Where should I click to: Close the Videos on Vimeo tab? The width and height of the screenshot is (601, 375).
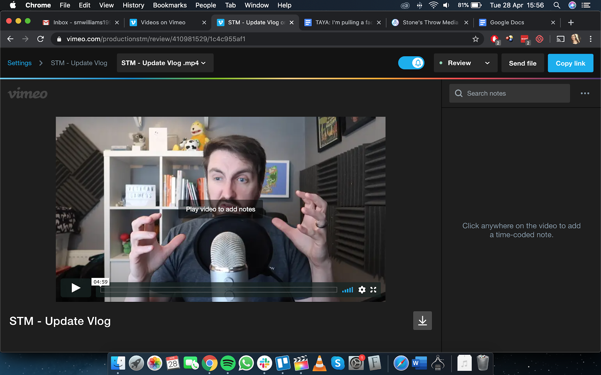pos(204,22)
